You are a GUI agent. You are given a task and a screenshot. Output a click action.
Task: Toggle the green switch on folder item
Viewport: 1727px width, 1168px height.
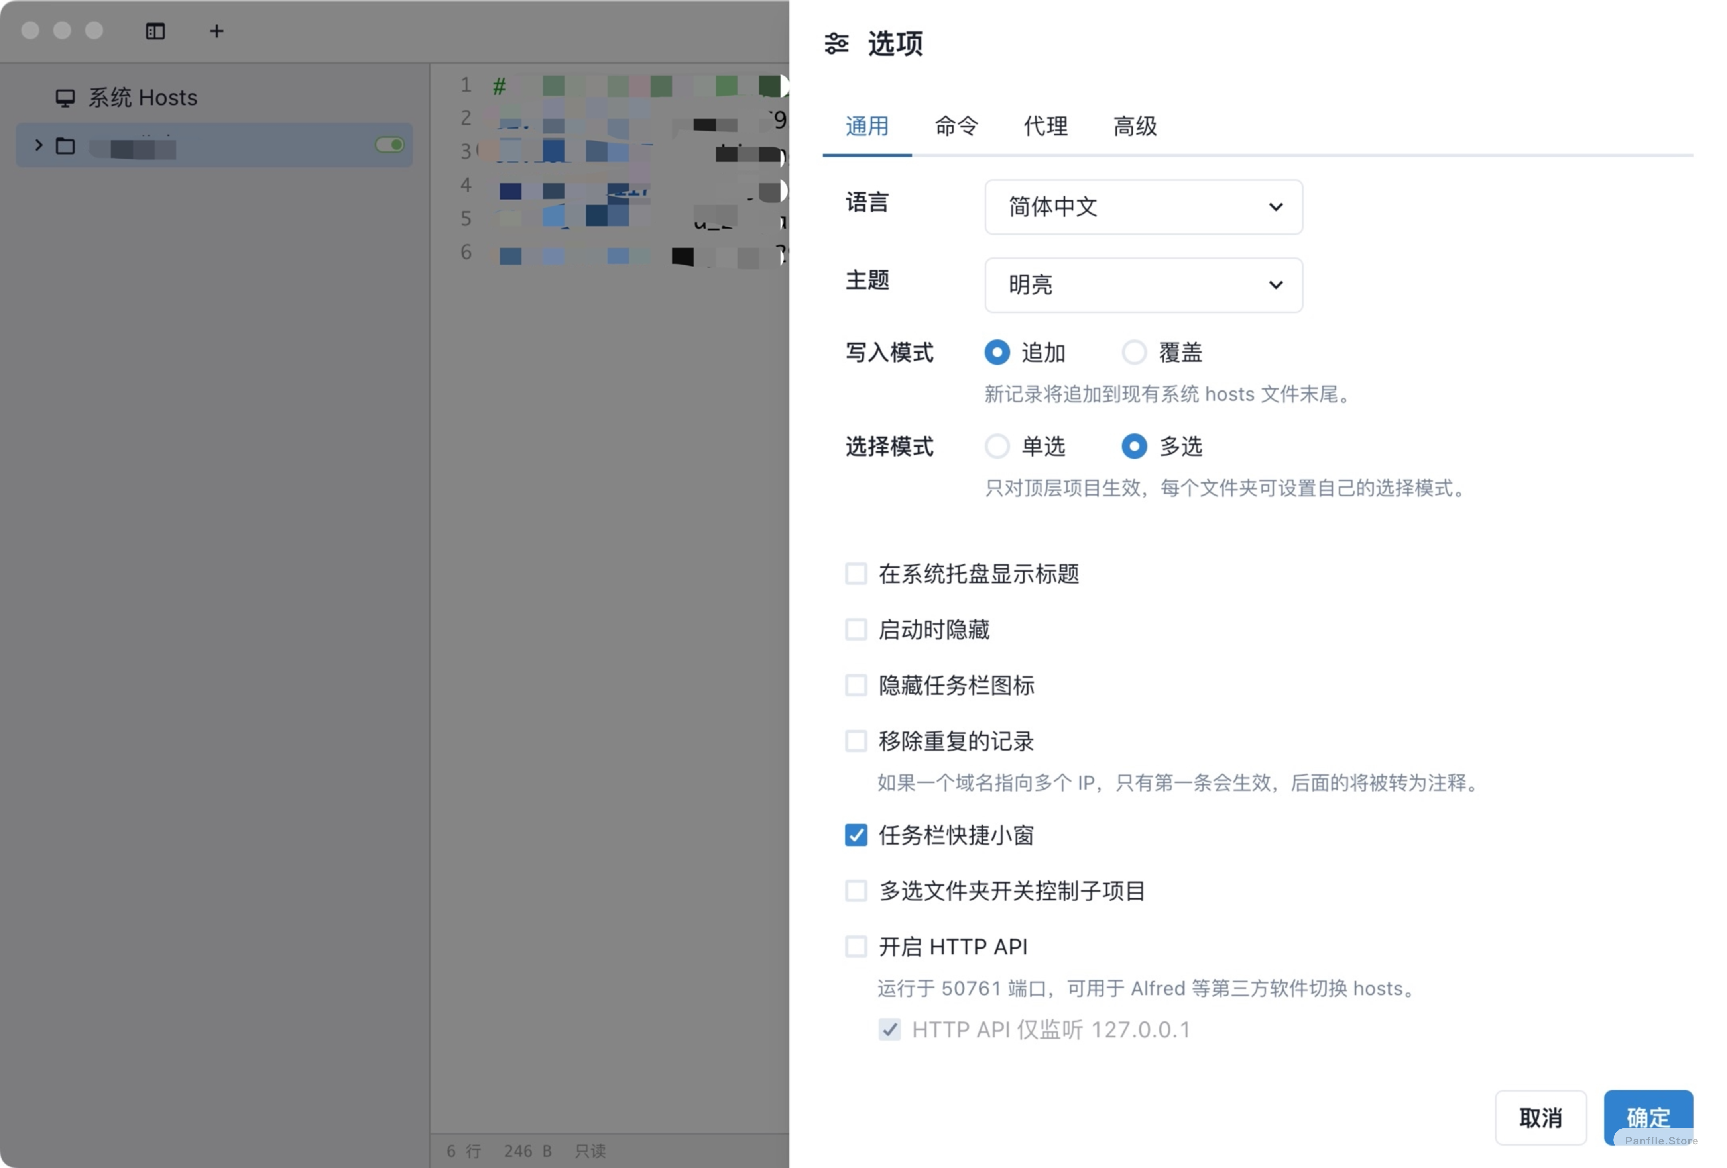click(x=389, y=145)
